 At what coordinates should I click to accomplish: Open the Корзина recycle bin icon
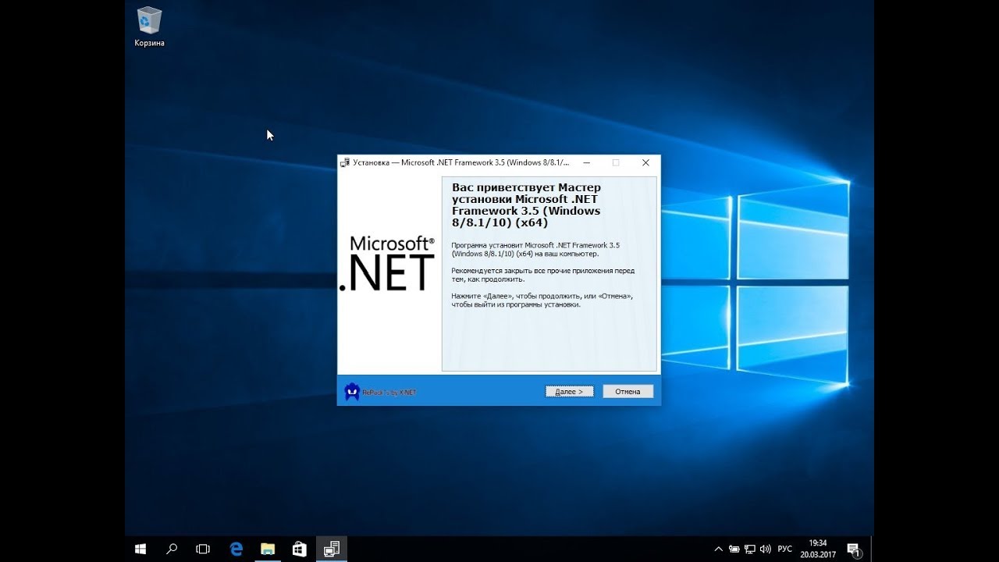tap(149, 27)
